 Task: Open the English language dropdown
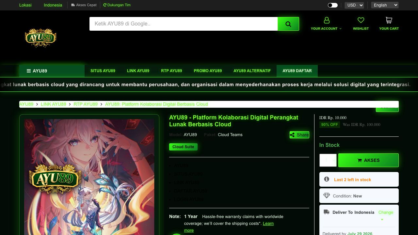click(x=385, y=5)
